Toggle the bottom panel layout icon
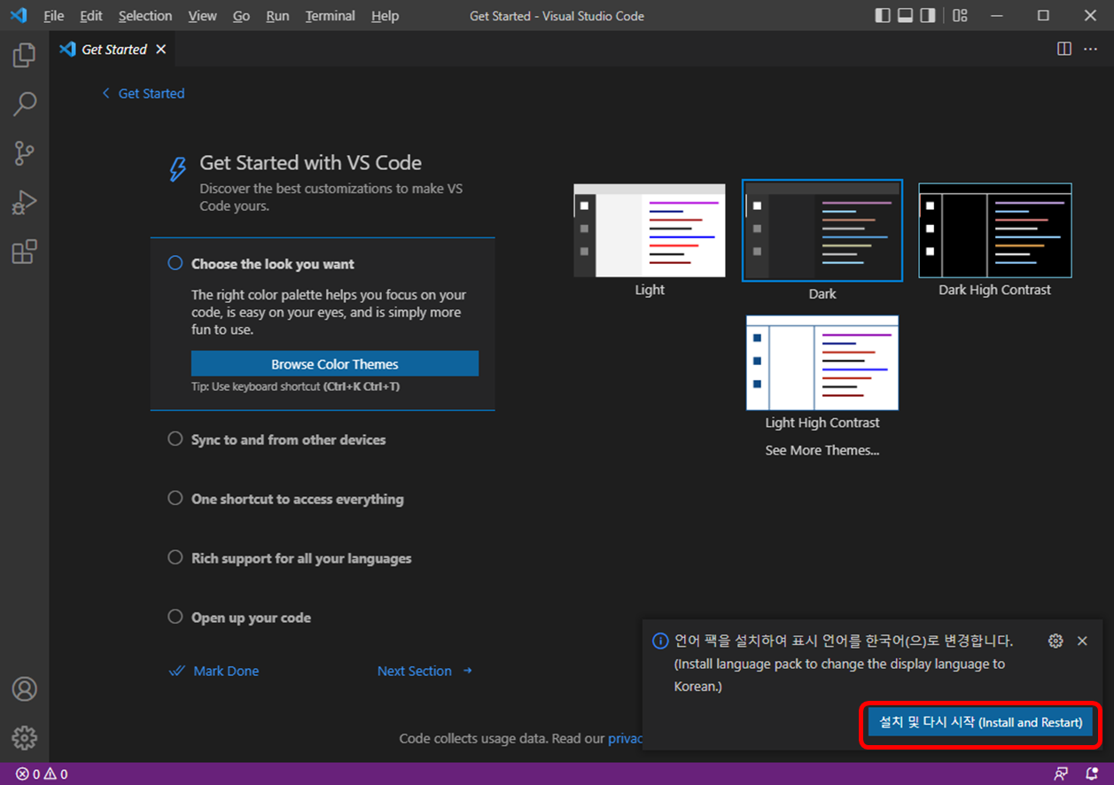The width and height of the screenshot is (1114, 785). pos(905,15)
